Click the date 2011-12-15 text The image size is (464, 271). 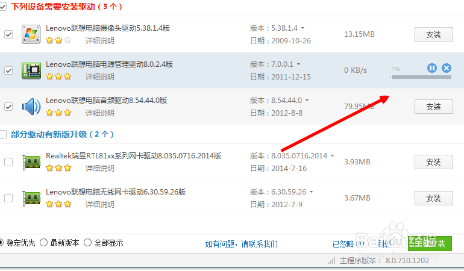pyautogui.click(x=291, y=77)
